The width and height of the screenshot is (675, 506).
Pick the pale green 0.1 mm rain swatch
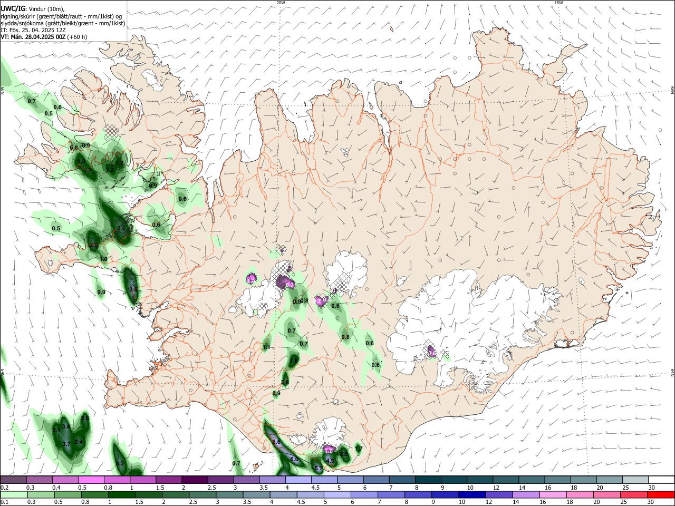[x=13, y=495]
